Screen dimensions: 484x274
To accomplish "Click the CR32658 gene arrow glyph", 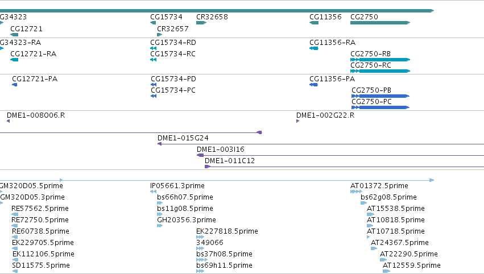I will [201, 23].
